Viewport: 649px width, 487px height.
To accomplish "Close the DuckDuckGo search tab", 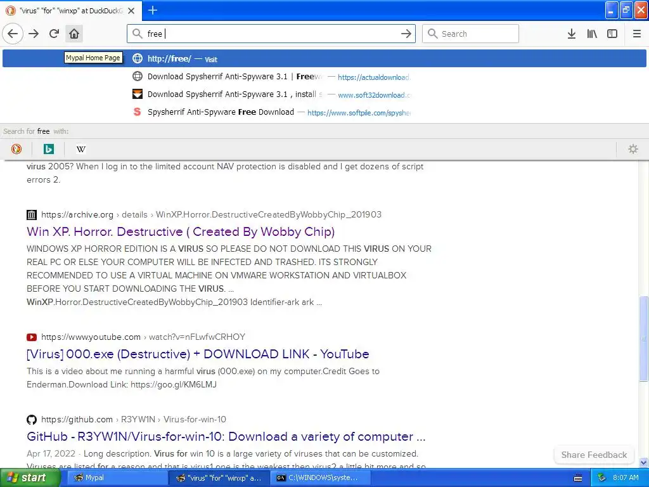I will pyautogui.click(x=131, y=11).
